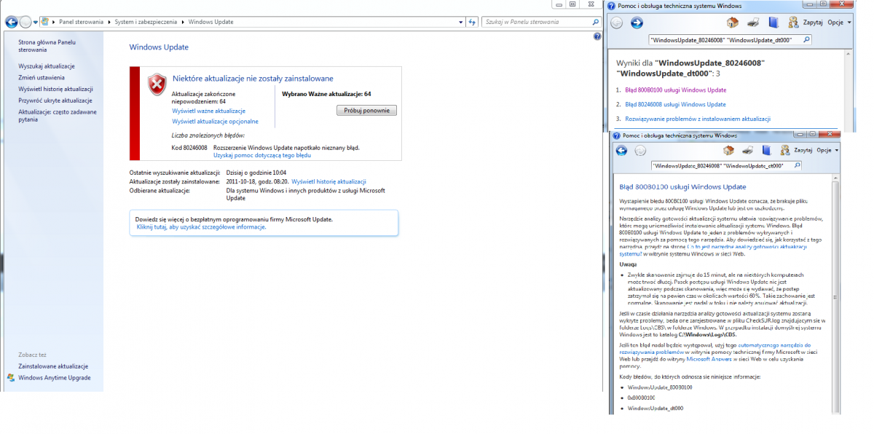The image size is (874, 434).
Task: Open automatycznego narzędzia do rozwiązywania problemów link
Action: coord(774,347)
